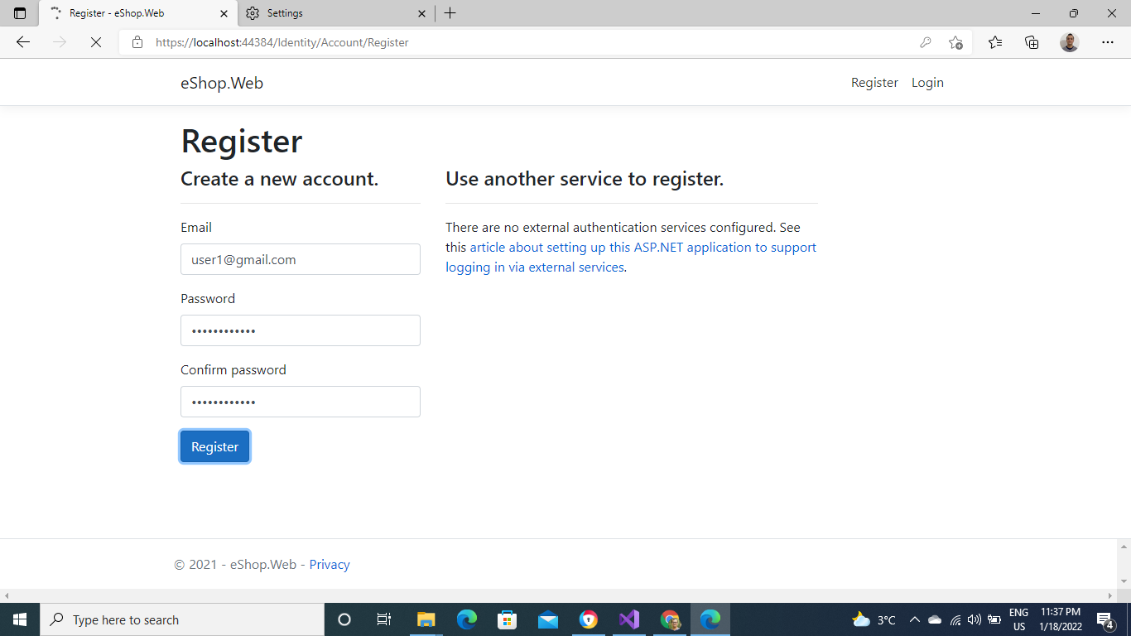Open a new browser tab
Screen dimensions: 1131x636
pos(450,13)
